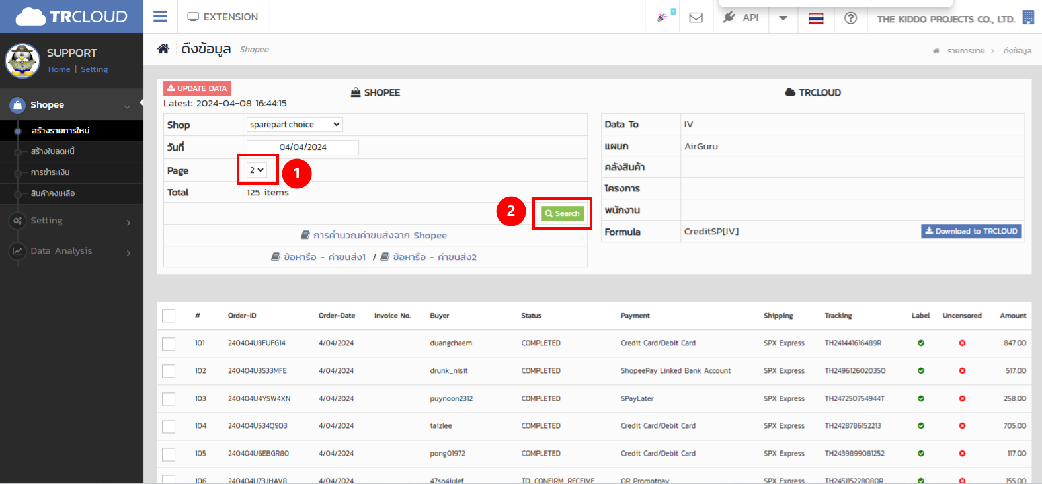Screen dimensions: 1042x484
Task: Click tracking number TH241441616489R
Action: (853, 343)
